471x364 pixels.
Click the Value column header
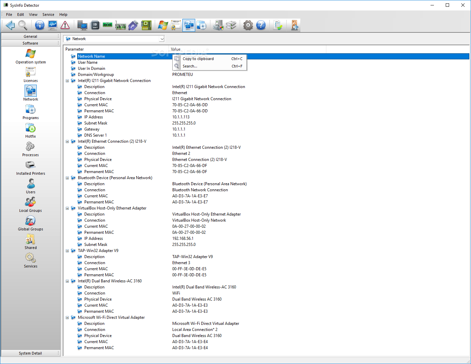247,49
